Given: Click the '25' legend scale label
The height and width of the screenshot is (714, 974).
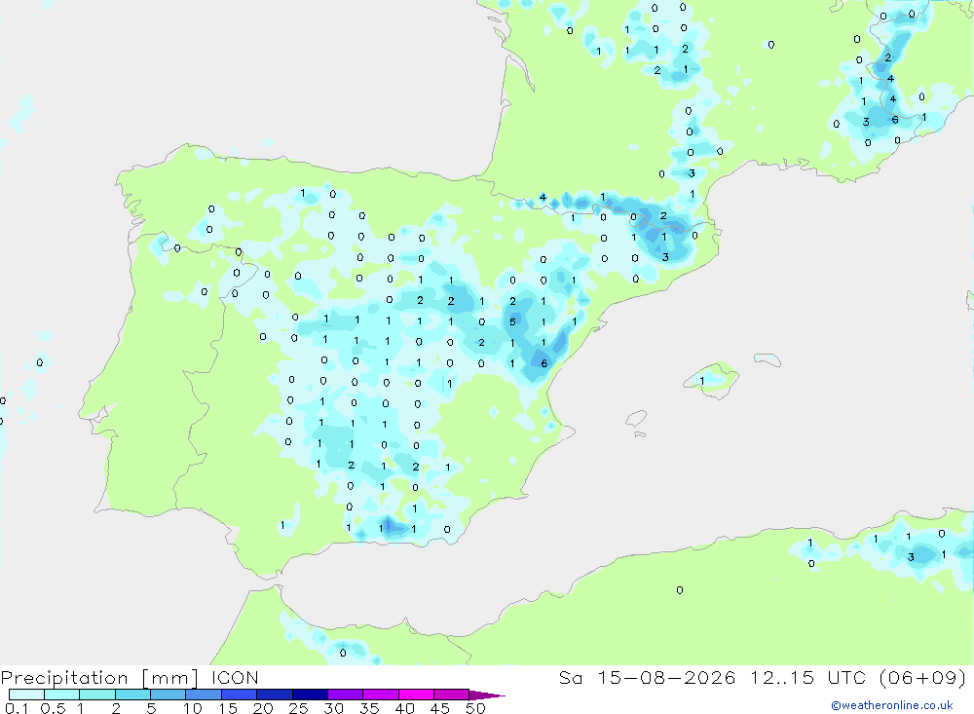Looking at the screenshot, I should (x=298, y=708).
